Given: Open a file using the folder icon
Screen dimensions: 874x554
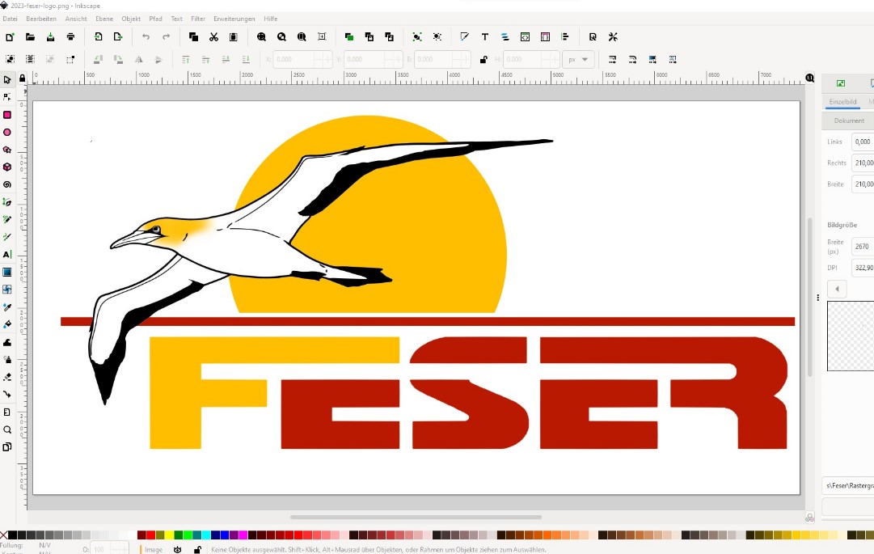Looking at the screenshot, I should click(30, 36).
